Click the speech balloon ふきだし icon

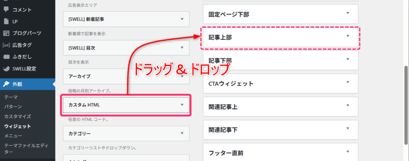coord(6,57)
